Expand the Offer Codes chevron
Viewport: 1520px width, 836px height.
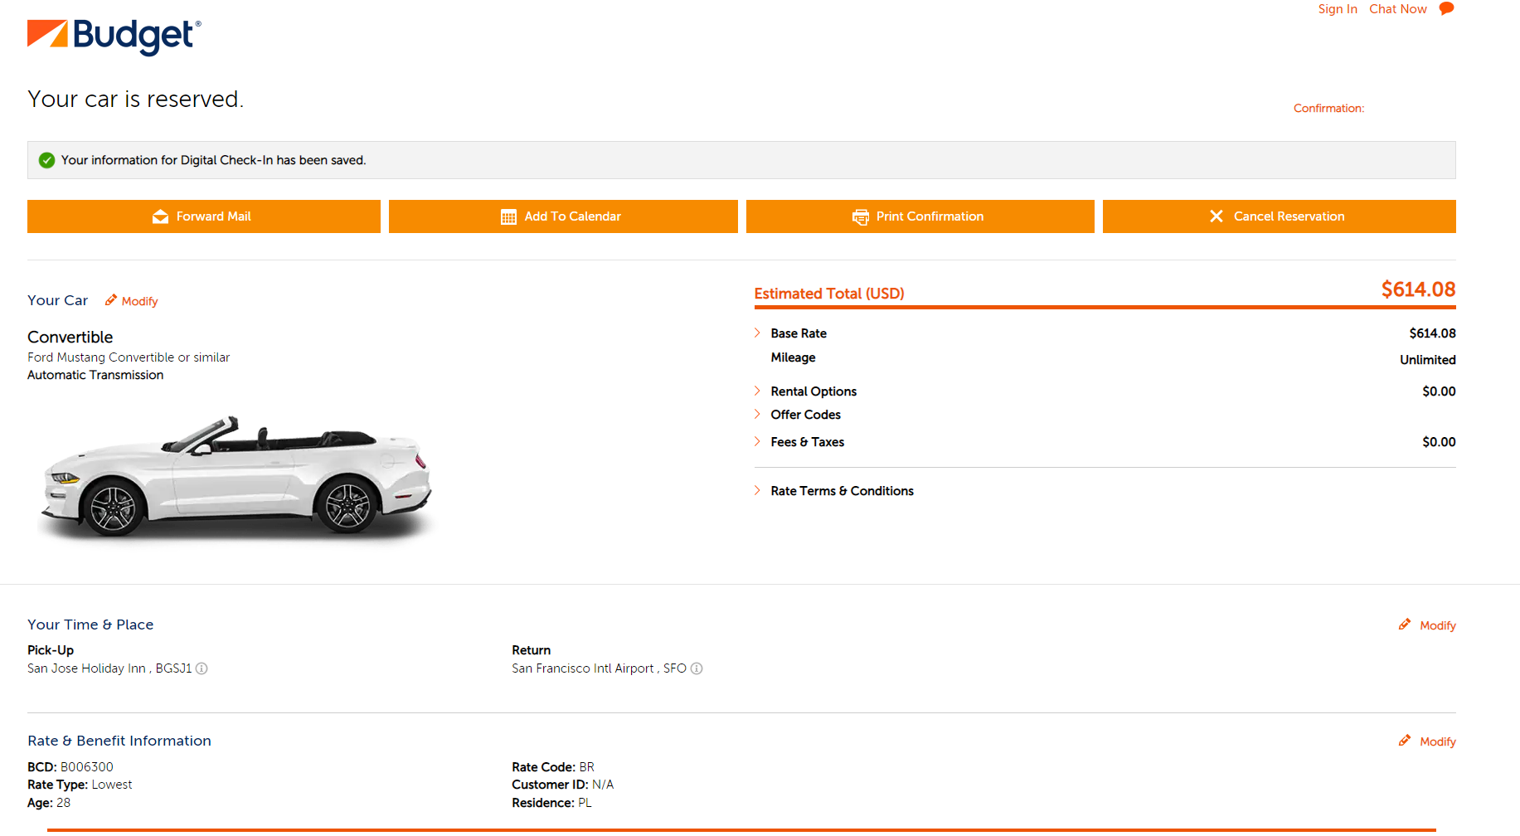[757, 414]
